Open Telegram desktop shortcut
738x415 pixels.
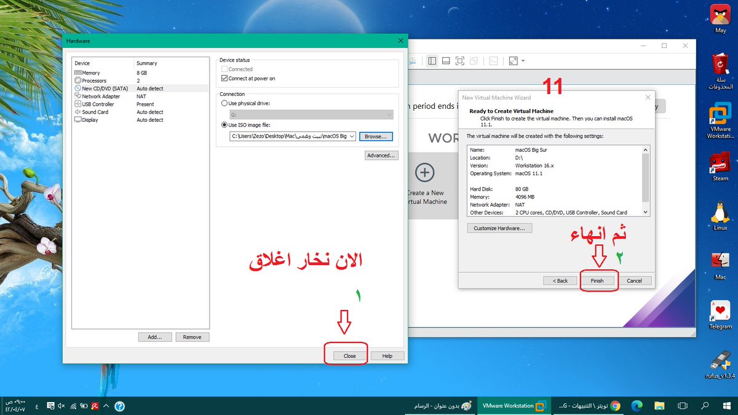click(x=720, y=314)
